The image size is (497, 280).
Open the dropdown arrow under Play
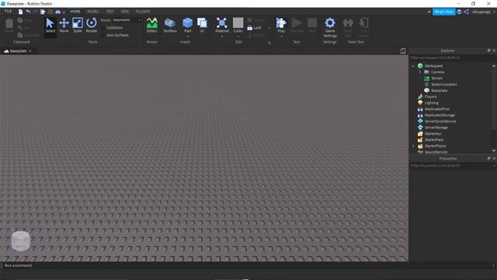281,37
